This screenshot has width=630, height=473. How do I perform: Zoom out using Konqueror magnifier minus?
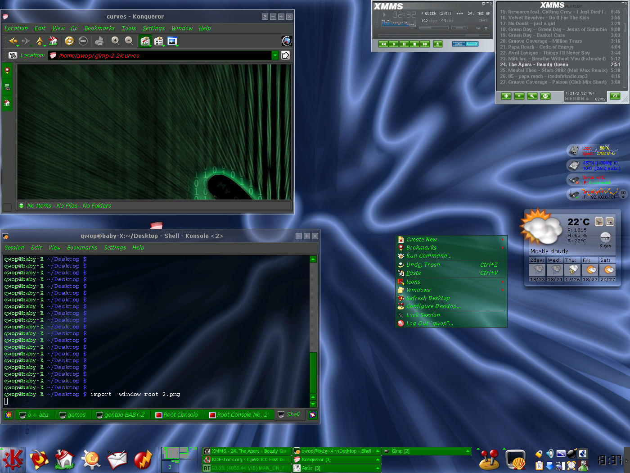(129, 41)
